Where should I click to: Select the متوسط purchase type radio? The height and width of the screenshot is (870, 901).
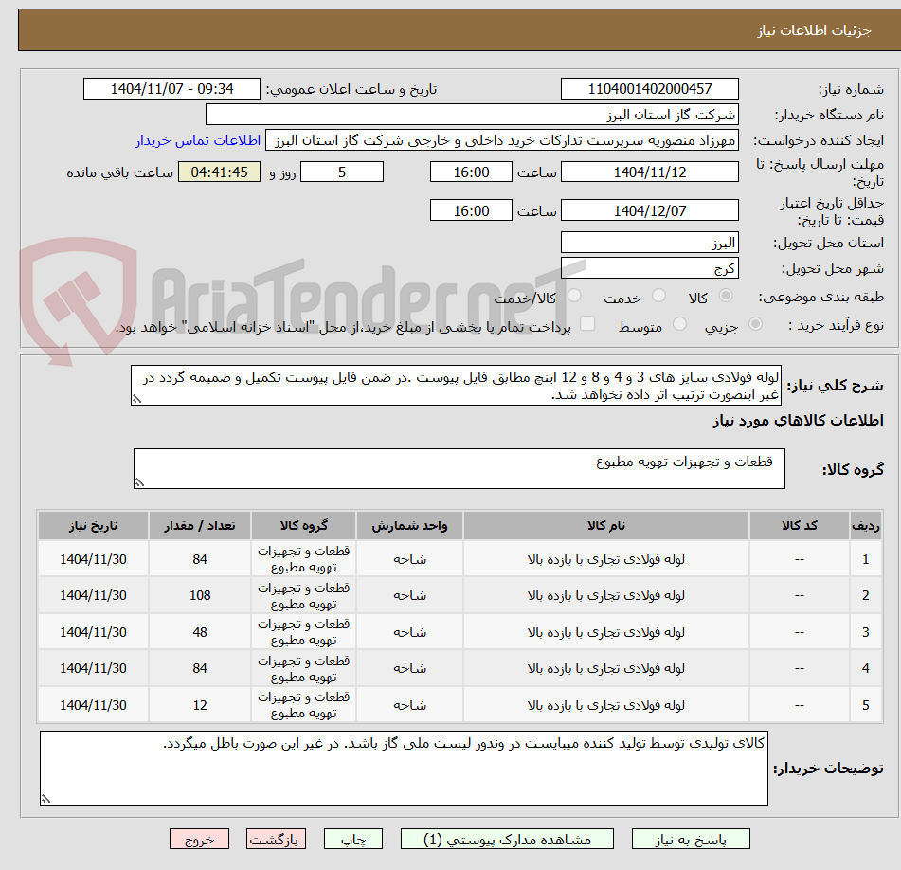pyautogui.click(x=679, y=324)
